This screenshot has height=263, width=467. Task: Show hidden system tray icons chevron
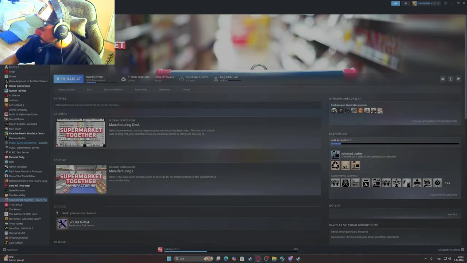[x=425, y=259]
